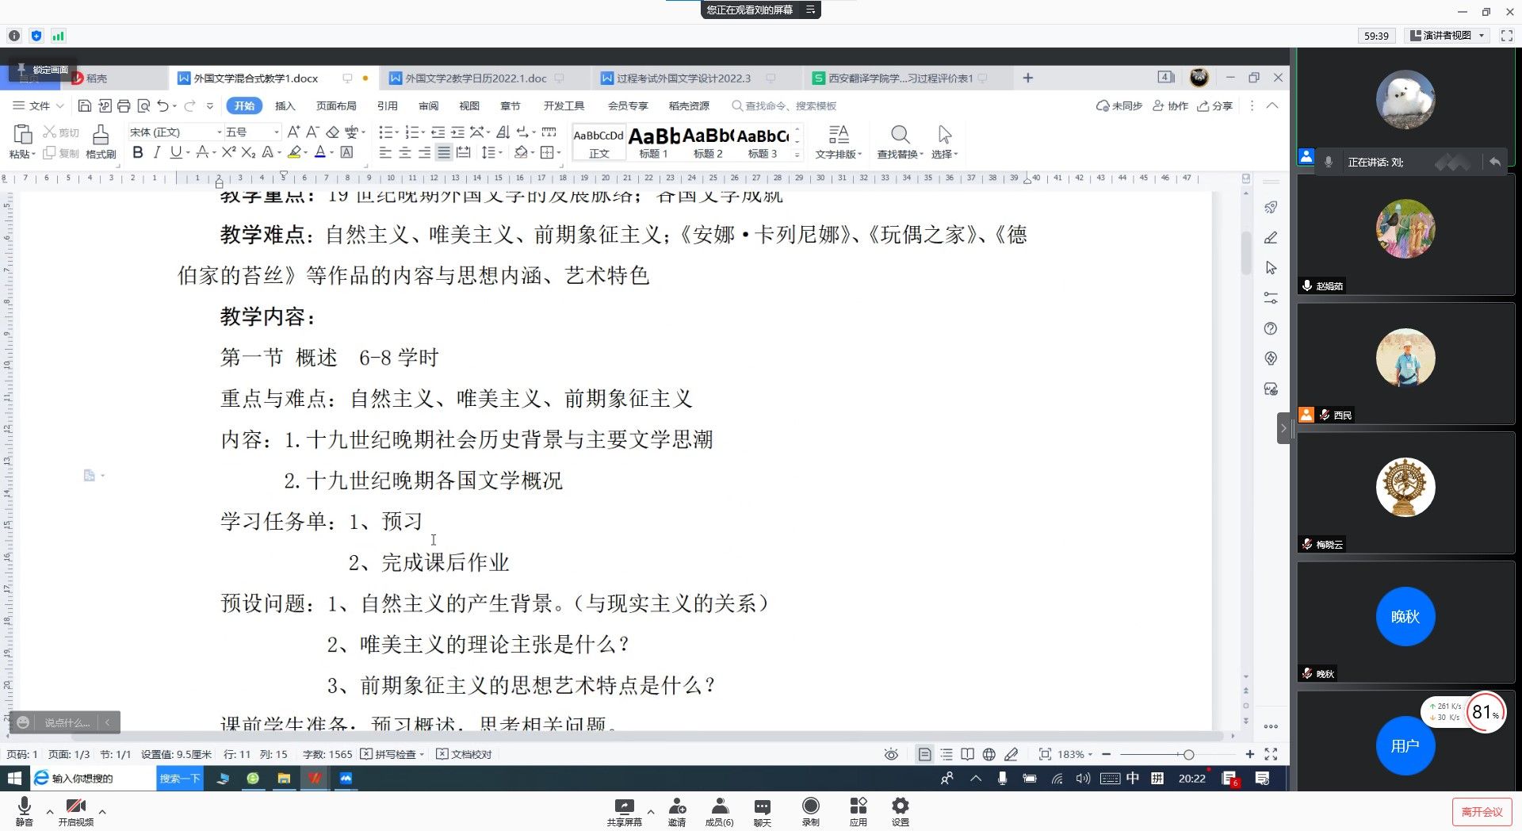
Task: Click the subscript X₂ icon
Action: (248, 152)
